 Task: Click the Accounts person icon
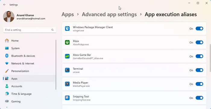point(7,86)
